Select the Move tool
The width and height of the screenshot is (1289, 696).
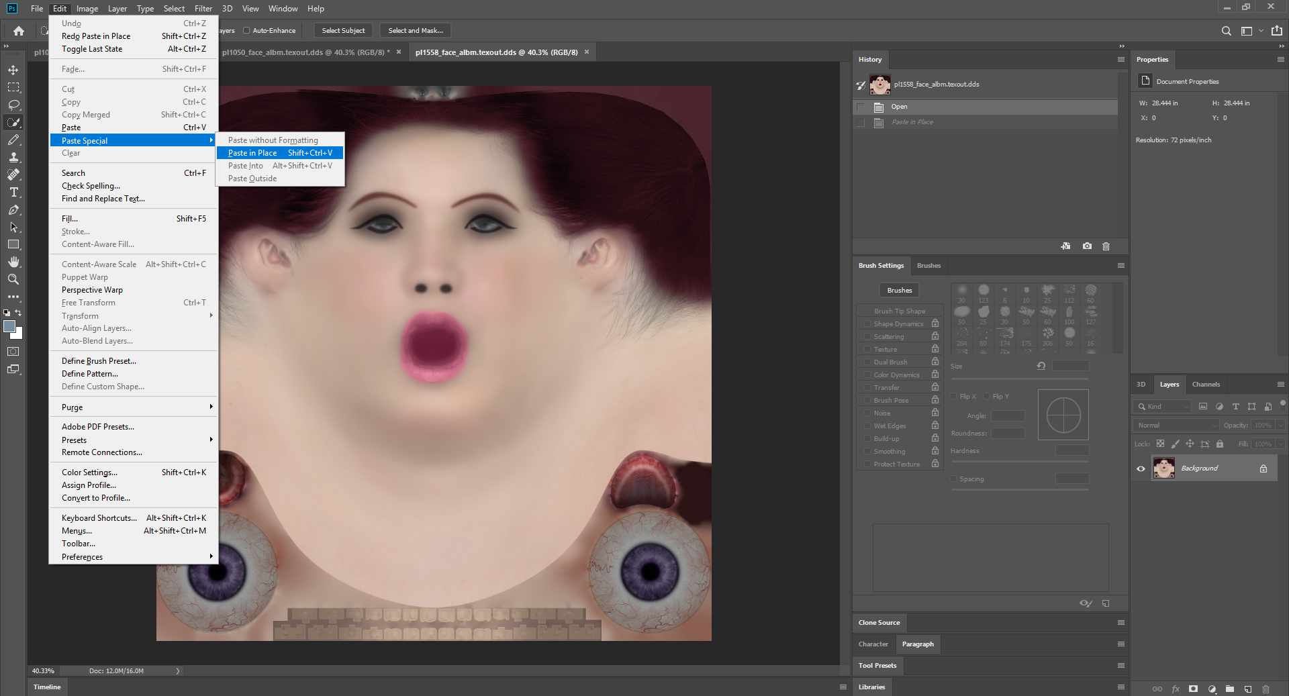tap(13, 70)
